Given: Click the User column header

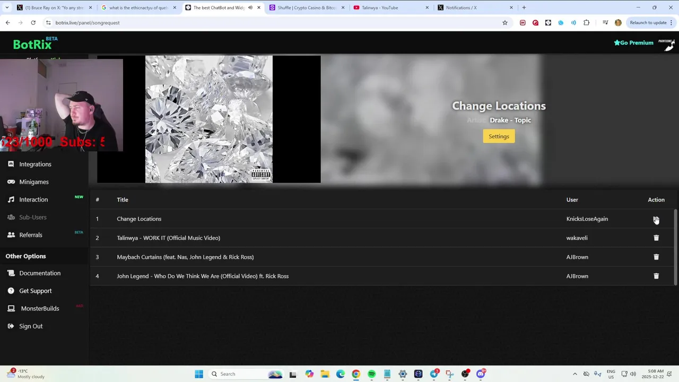Looking at the screenshot, I should 572,199.
